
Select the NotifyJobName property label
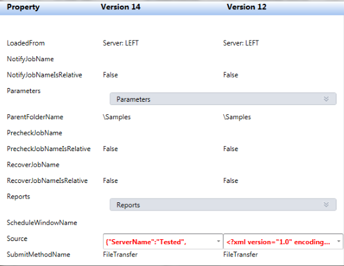click(x=30, y=59)
